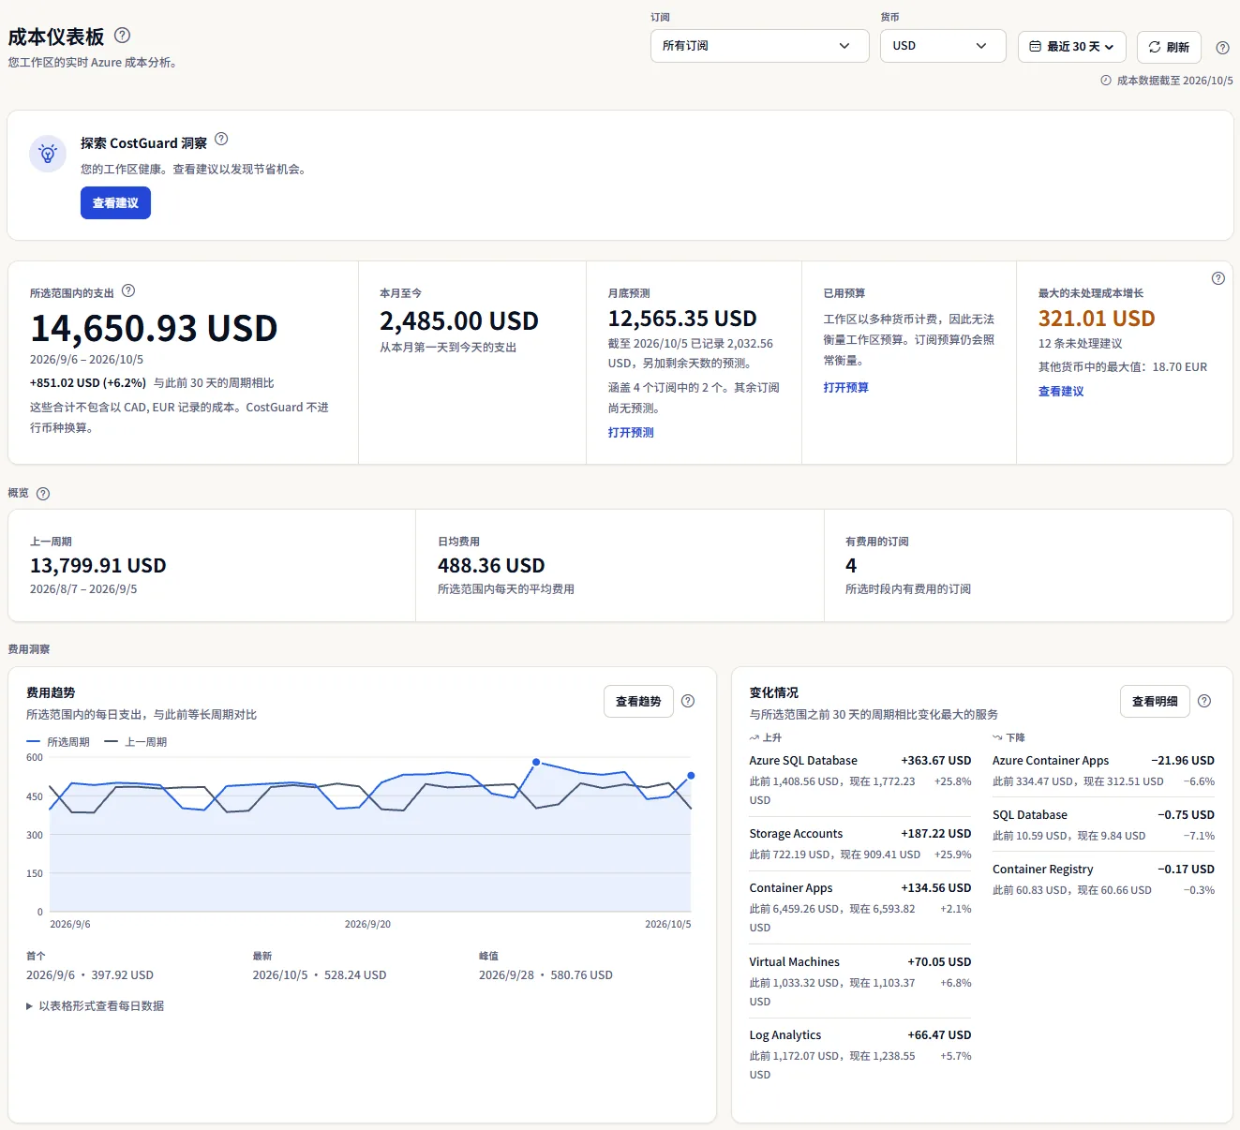Click the Log Analytics service name

(x=785, y=1035)
